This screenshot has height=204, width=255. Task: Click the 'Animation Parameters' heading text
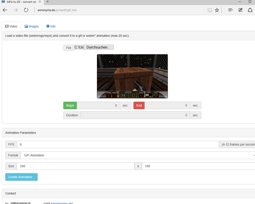(20, 133)
